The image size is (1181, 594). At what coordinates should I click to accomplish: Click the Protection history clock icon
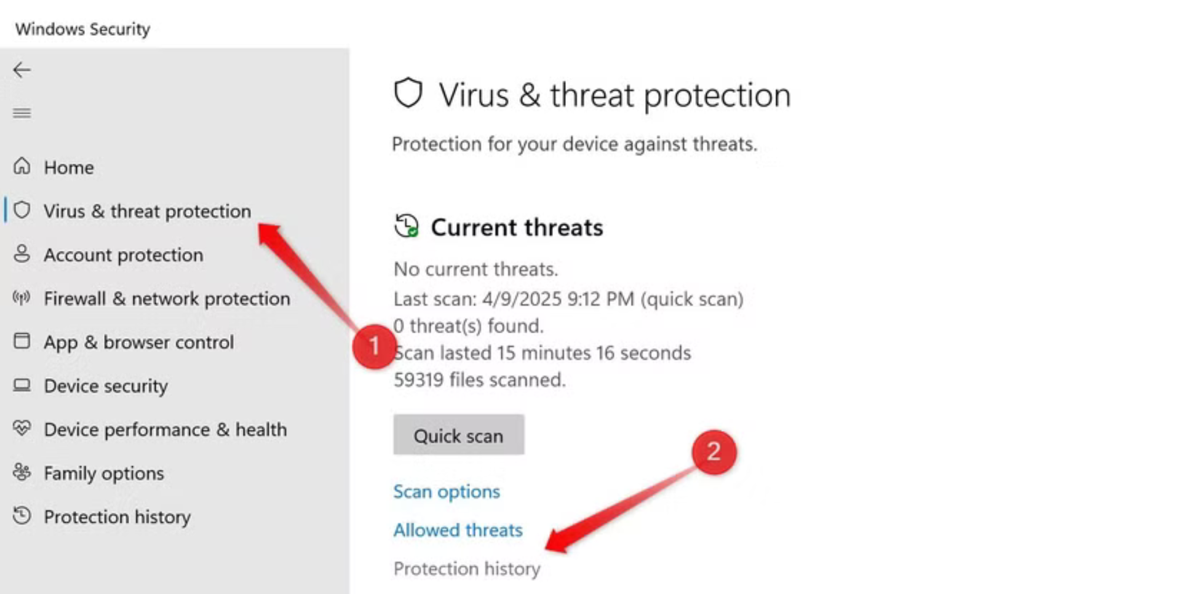[22, 516]
